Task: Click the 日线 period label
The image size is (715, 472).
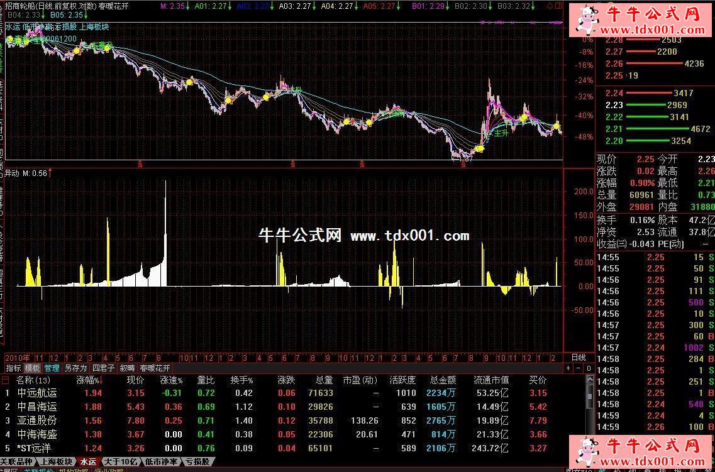Action: [x=578, y=357]
